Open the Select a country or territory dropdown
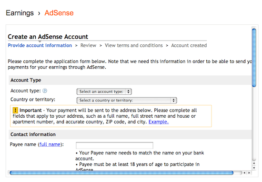The image size is (262, 182). (x=127, y=100)
